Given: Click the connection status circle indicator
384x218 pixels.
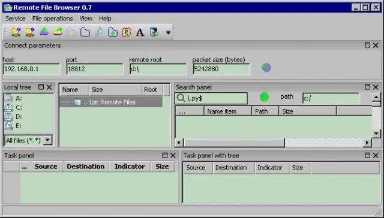Looking at the screenshot, I should [266, 68].
